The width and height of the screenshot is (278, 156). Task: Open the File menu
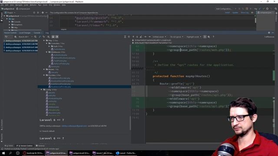tap(2, 5)
